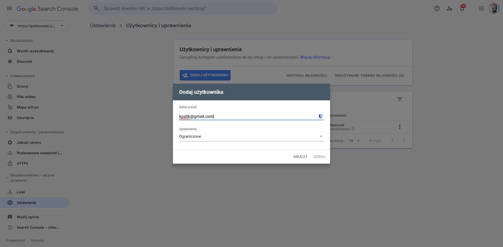
Task: Open the three-dot menu on the owner row
Action: click(x=400, y=127)
